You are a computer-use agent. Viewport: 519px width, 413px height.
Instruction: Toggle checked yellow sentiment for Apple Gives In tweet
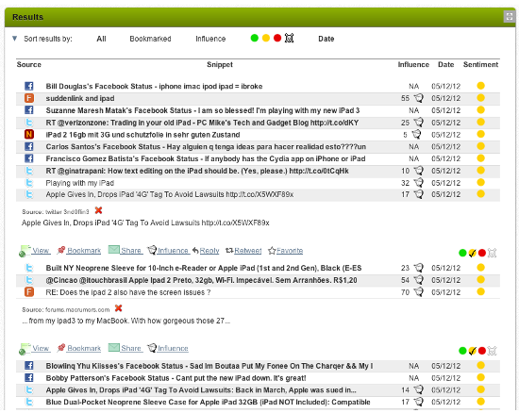[x=473, y=253]
